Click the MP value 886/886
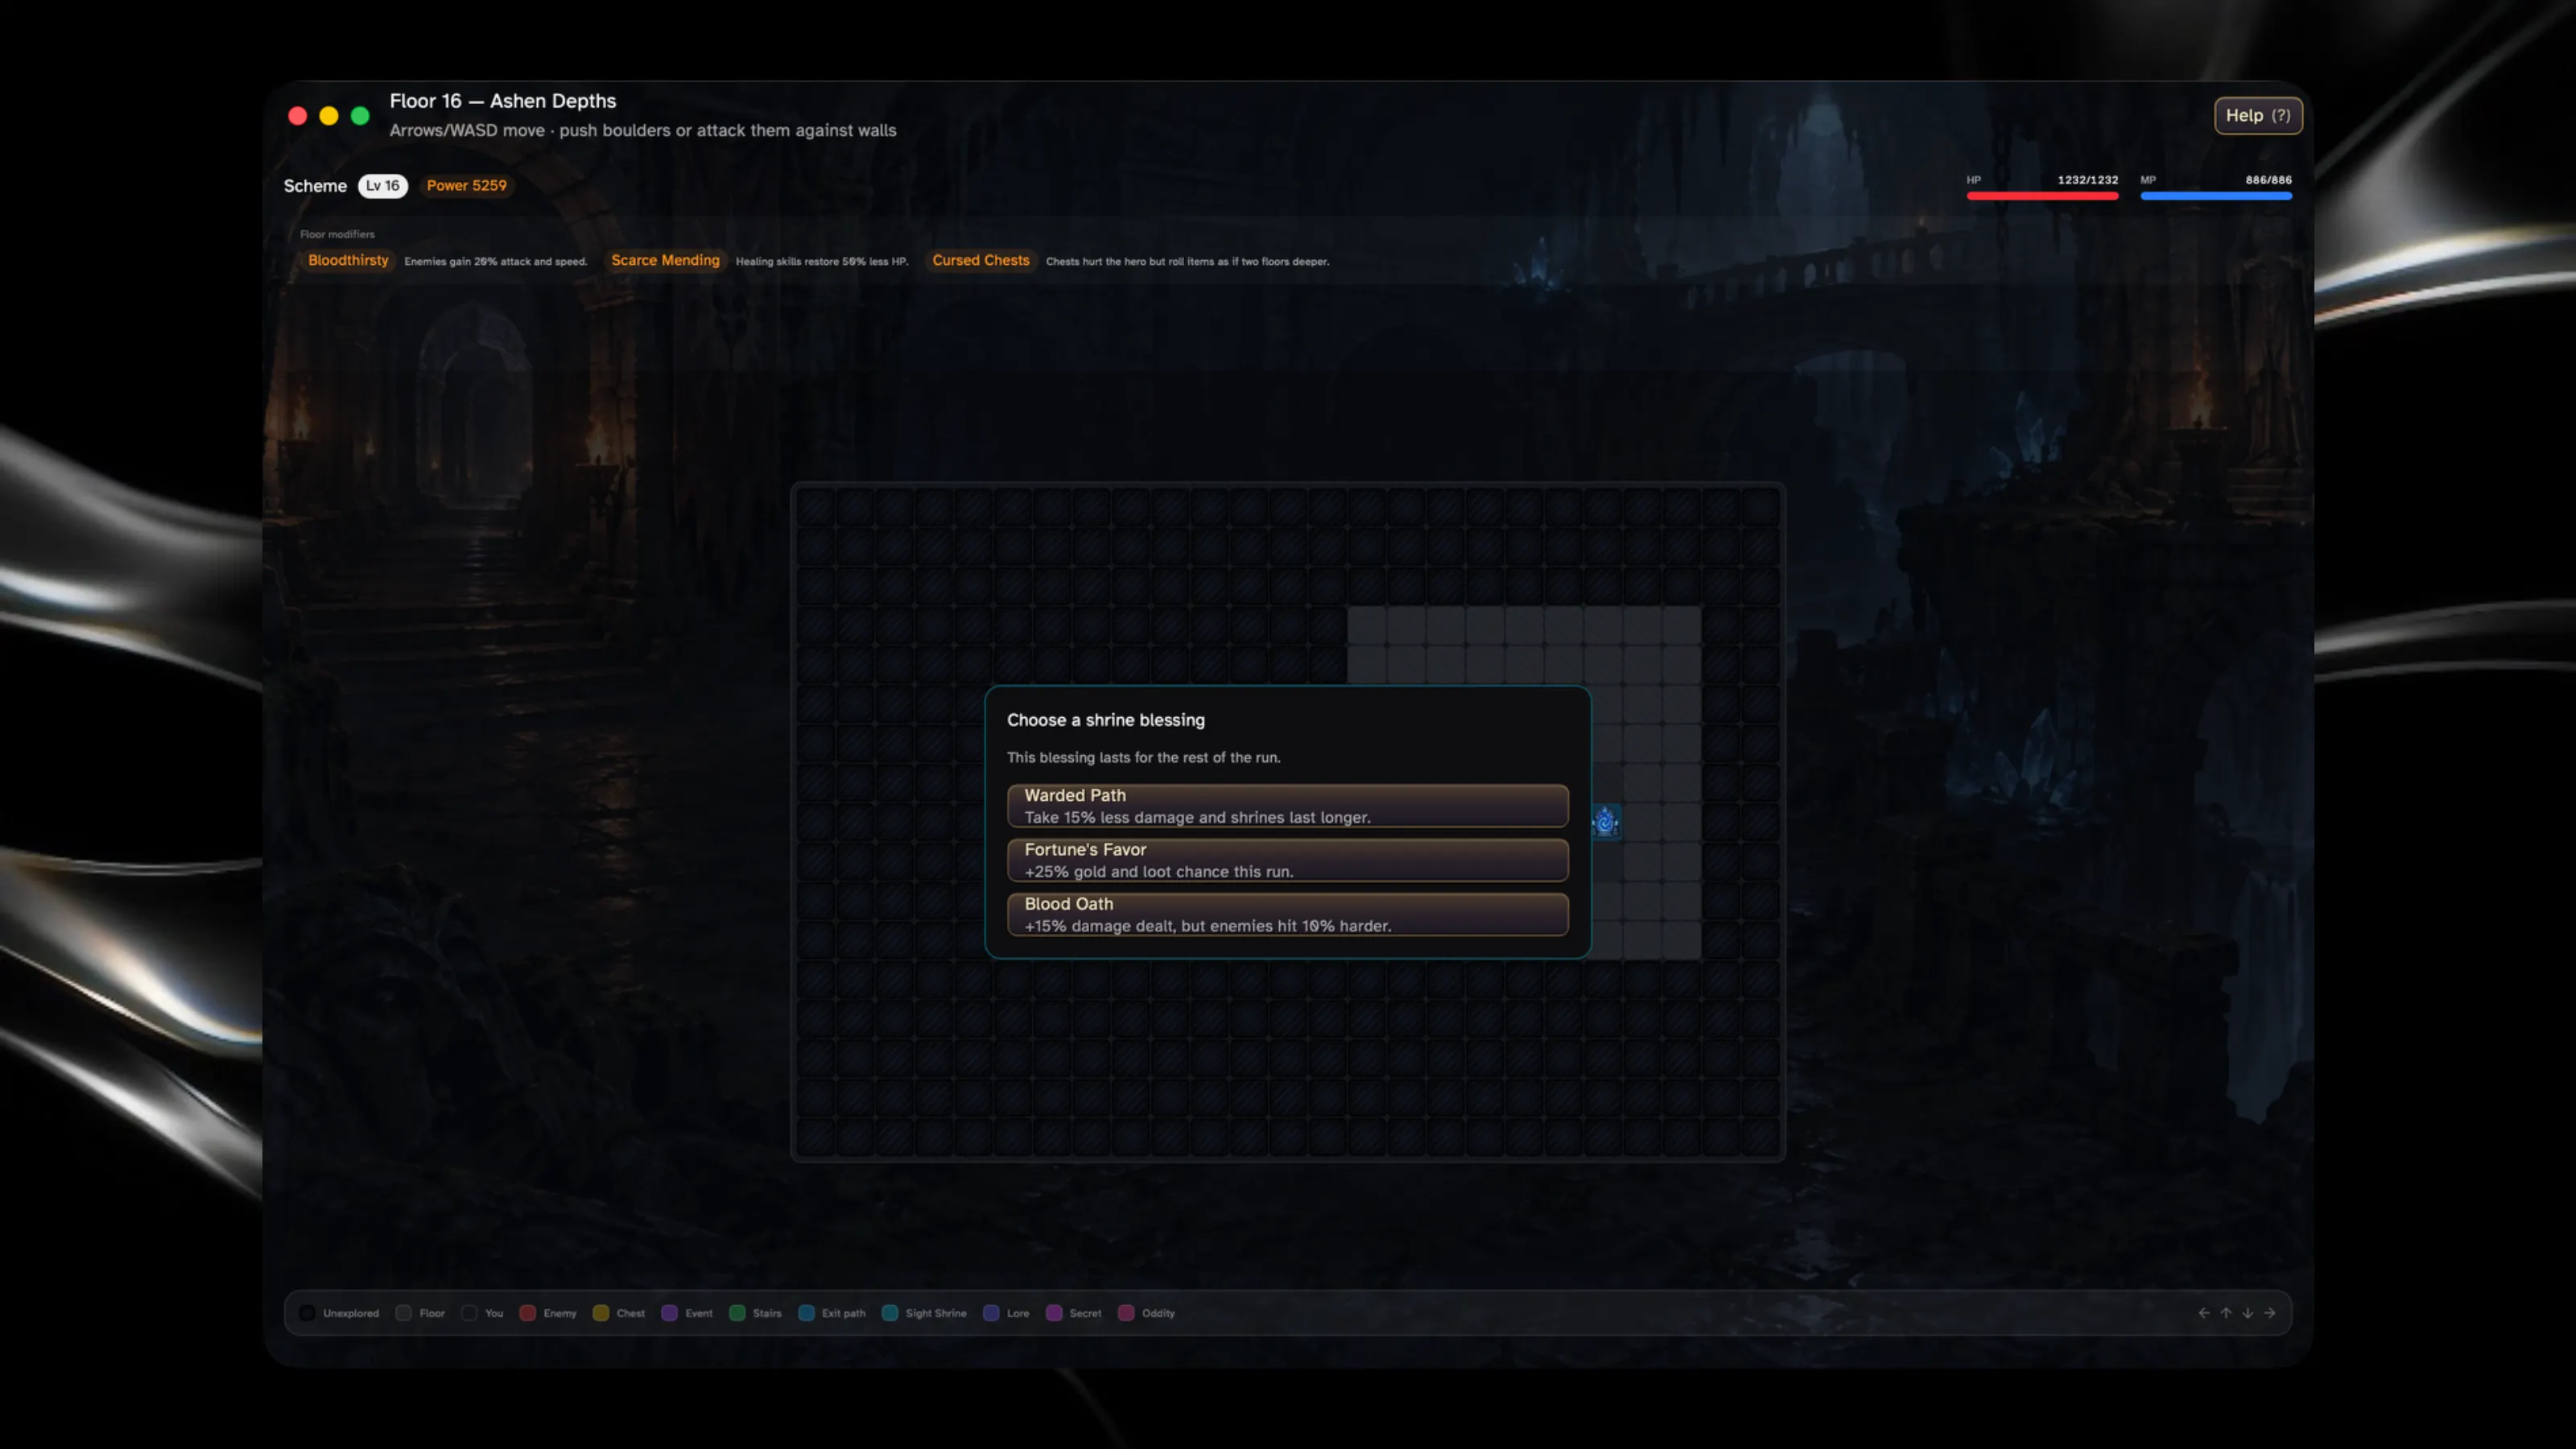Viewport: 2576px width, 1449px height. coord(2268,180)
